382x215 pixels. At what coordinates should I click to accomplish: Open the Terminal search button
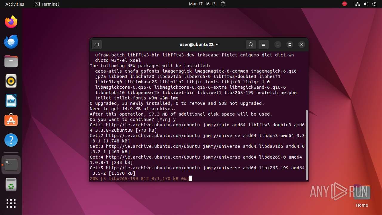251,44
